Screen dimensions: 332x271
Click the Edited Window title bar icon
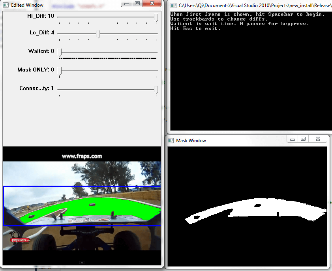pos(6,5)
